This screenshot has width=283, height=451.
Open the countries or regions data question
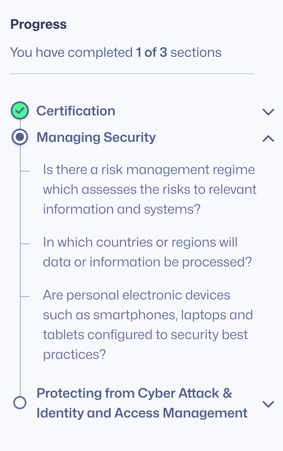[147, 252]
